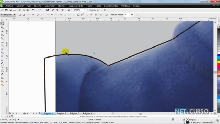Click the Export icon in standard toolbar
Screen dimensions: 220x124
tap(57, 10)
